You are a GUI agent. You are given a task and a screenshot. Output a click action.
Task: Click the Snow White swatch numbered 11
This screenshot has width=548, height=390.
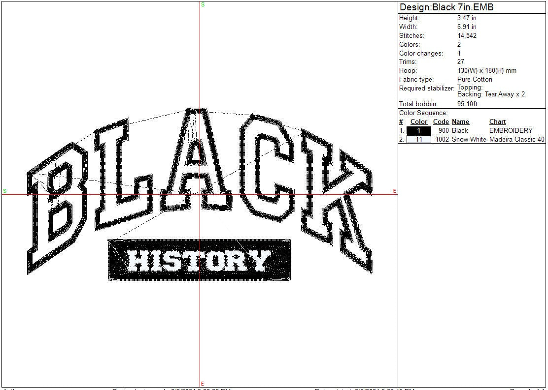pos(418,140)
